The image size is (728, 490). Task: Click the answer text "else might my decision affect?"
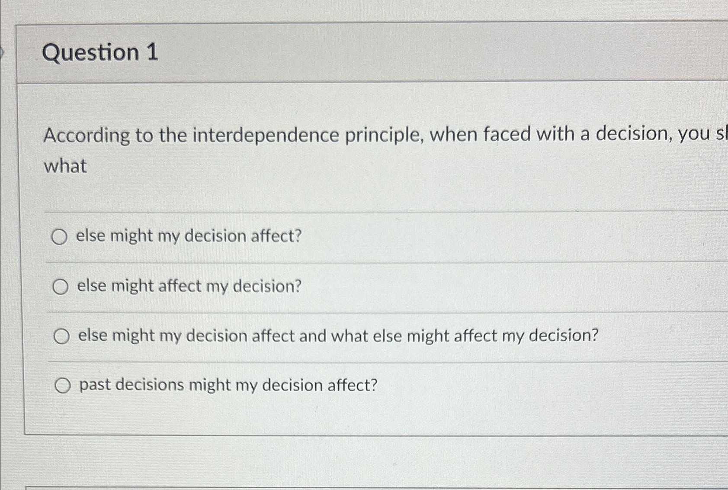(x=189, y=235)
